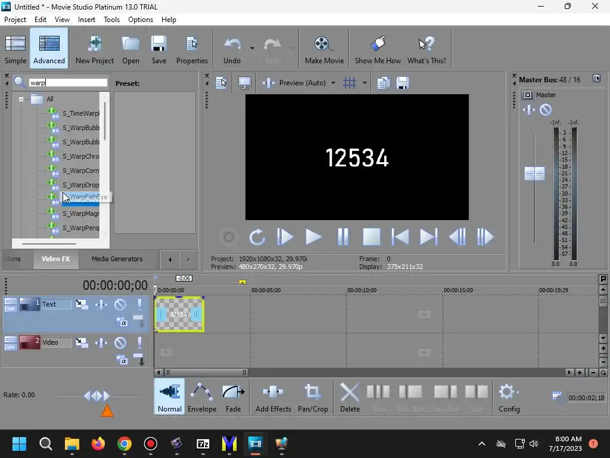Viewport: 610px width, 458px height.
Task: Solo the Text track
Action: (x=139, y=304)
